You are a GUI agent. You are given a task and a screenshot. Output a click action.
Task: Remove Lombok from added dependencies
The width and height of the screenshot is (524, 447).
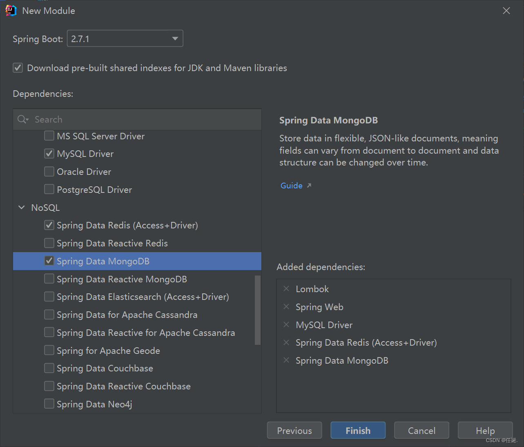286,289
